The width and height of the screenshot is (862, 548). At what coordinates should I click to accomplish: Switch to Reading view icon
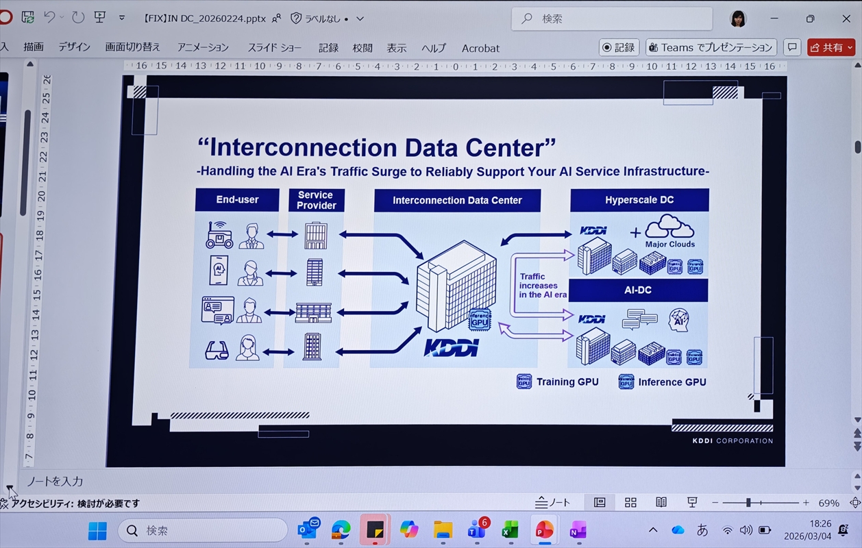click(x=661, y=503)
